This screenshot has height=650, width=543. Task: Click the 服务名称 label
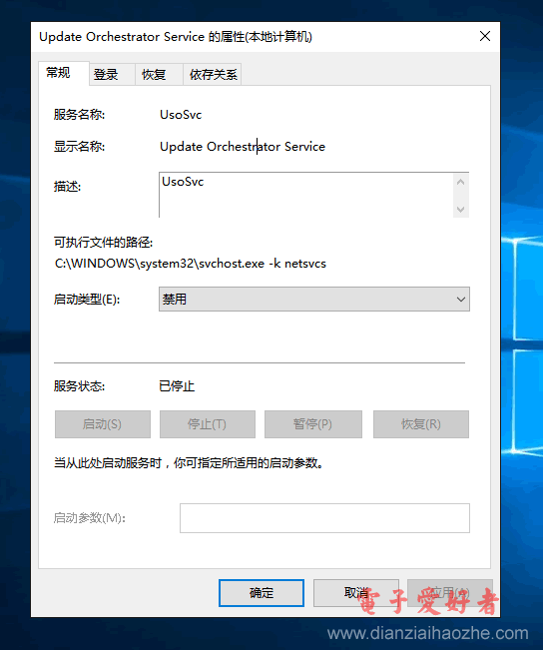(x=79, y=115)
